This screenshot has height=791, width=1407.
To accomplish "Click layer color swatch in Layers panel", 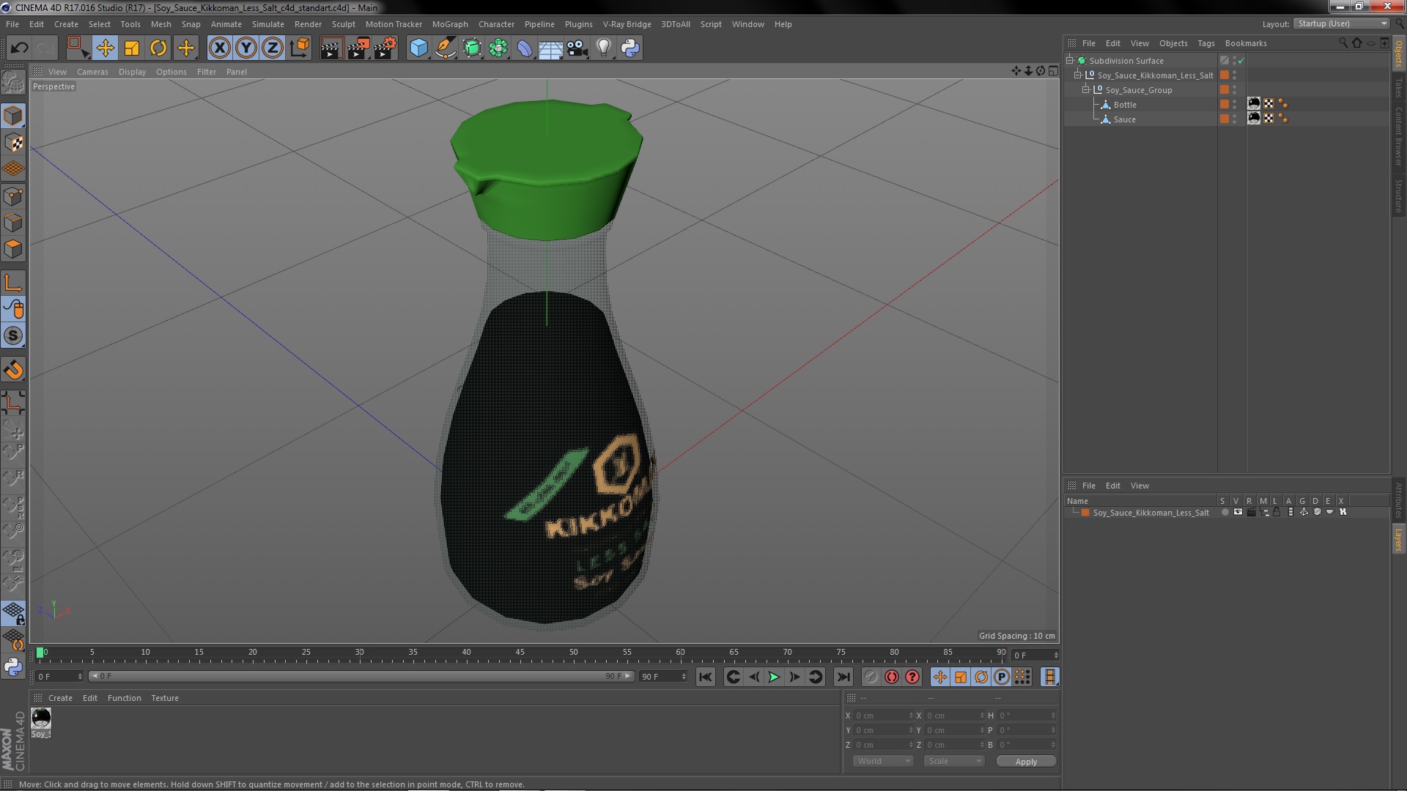I will tap(1085, 513).
